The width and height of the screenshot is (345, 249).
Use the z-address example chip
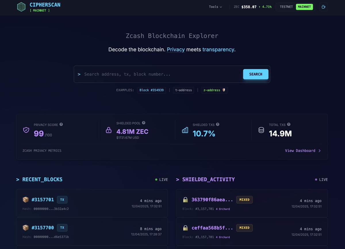[214, 90]
